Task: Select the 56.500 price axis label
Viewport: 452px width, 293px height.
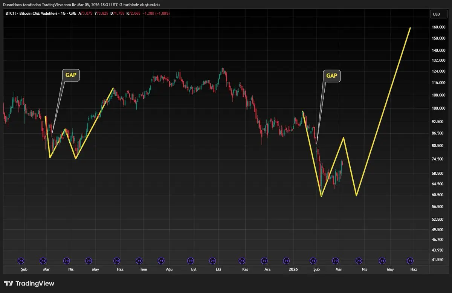Action: coord(437,207)
